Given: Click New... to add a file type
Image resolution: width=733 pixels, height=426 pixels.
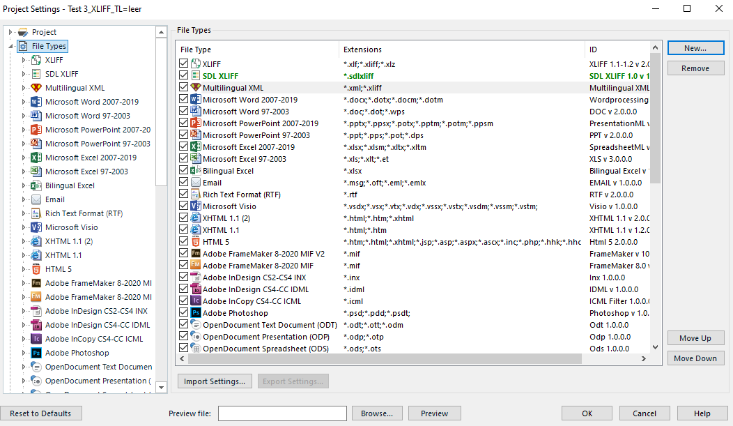Looking at the screenshot, I should (x=695, y=47).
